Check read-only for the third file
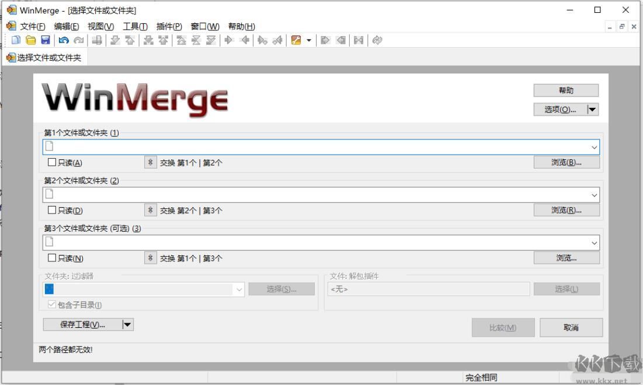The height and width of the screenshot is (385, 643). 53,258
